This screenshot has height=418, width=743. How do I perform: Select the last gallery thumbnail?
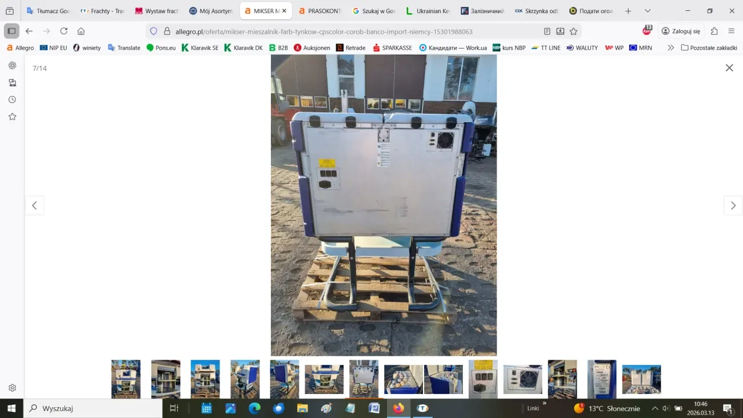click(641, 379)
